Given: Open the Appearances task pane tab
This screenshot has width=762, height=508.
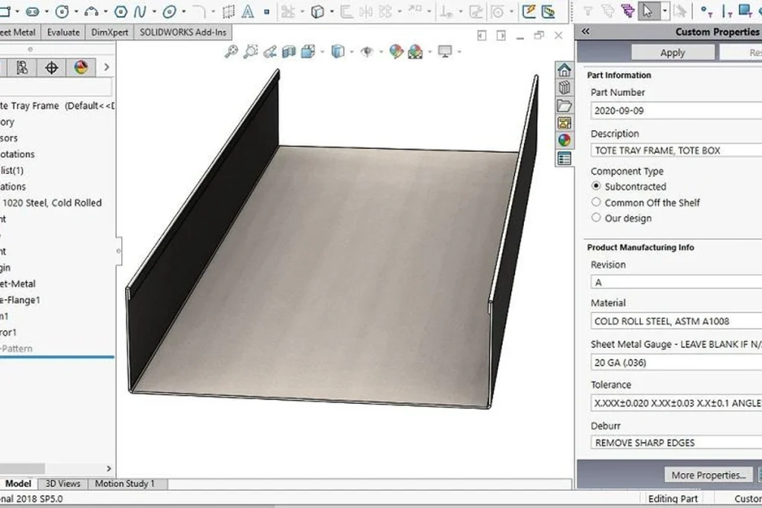Looking at the screenshot, I should [564, 141].
